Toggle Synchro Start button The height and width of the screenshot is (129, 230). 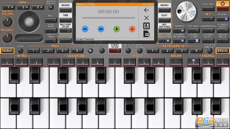[x=90, y=51]
